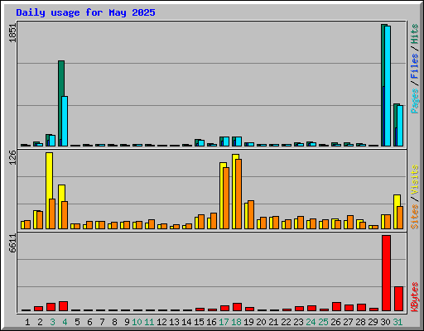This screenshot has width=424, height=331.
Task: Click day number 19 on the x-axis
Action: point(248,322)
